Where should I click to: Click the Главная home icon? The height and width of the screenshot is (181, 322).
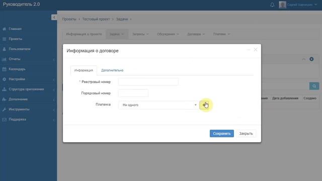(x=4, y=29)
